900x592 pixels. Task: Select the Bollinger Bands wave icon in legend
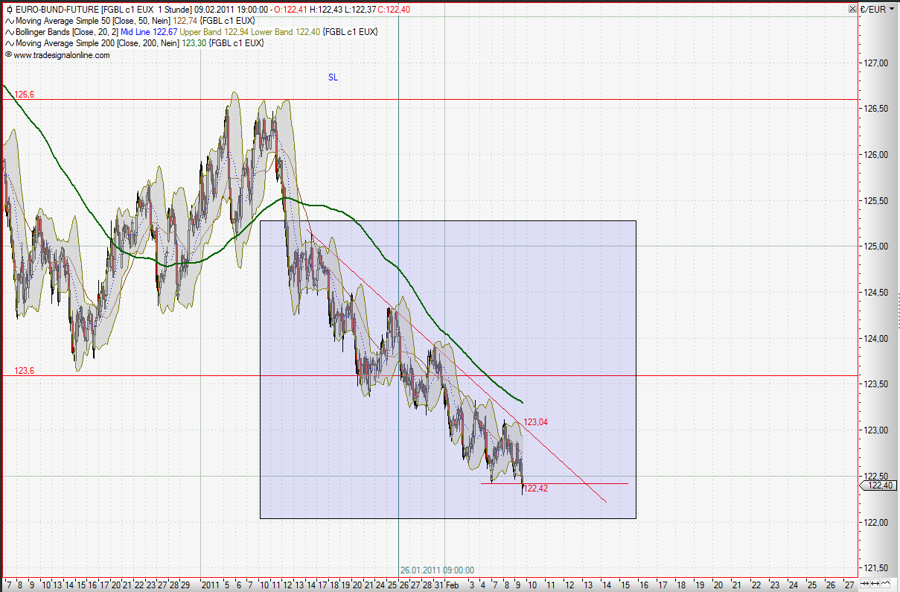[10, 32]
